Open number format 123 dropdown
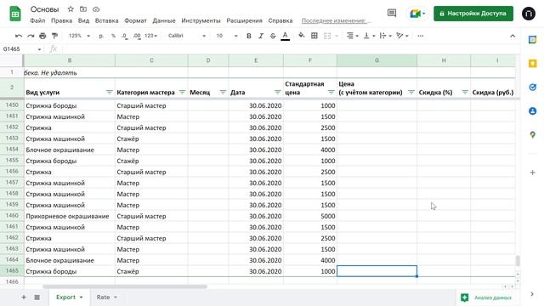The width and height of the screenshot is (544, 306). 151,36
